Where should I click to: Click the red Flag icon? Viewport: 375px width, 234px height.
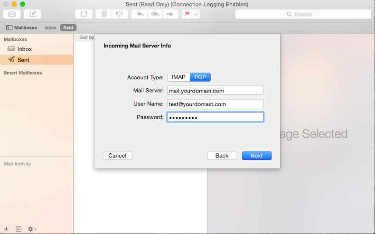(187, 14)
